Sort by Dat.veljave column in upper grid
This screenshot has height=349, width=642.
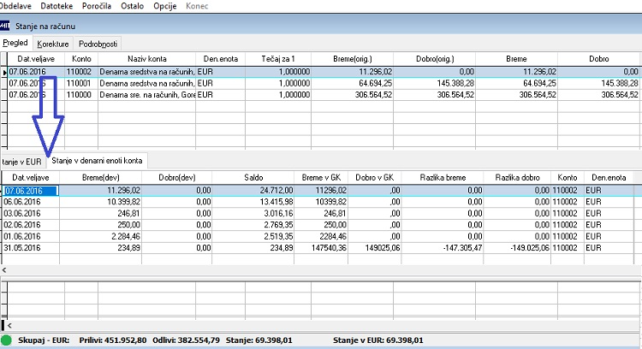[x=36, y=59]
